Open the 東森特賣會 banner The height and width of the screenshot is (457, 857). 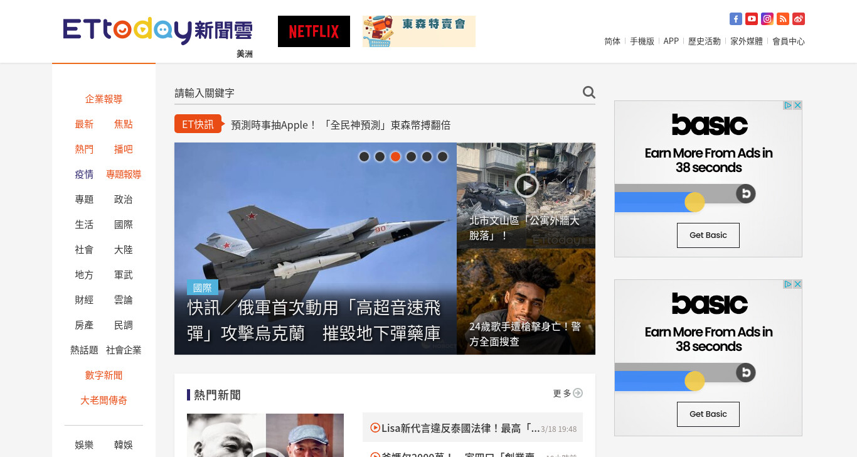419,31
